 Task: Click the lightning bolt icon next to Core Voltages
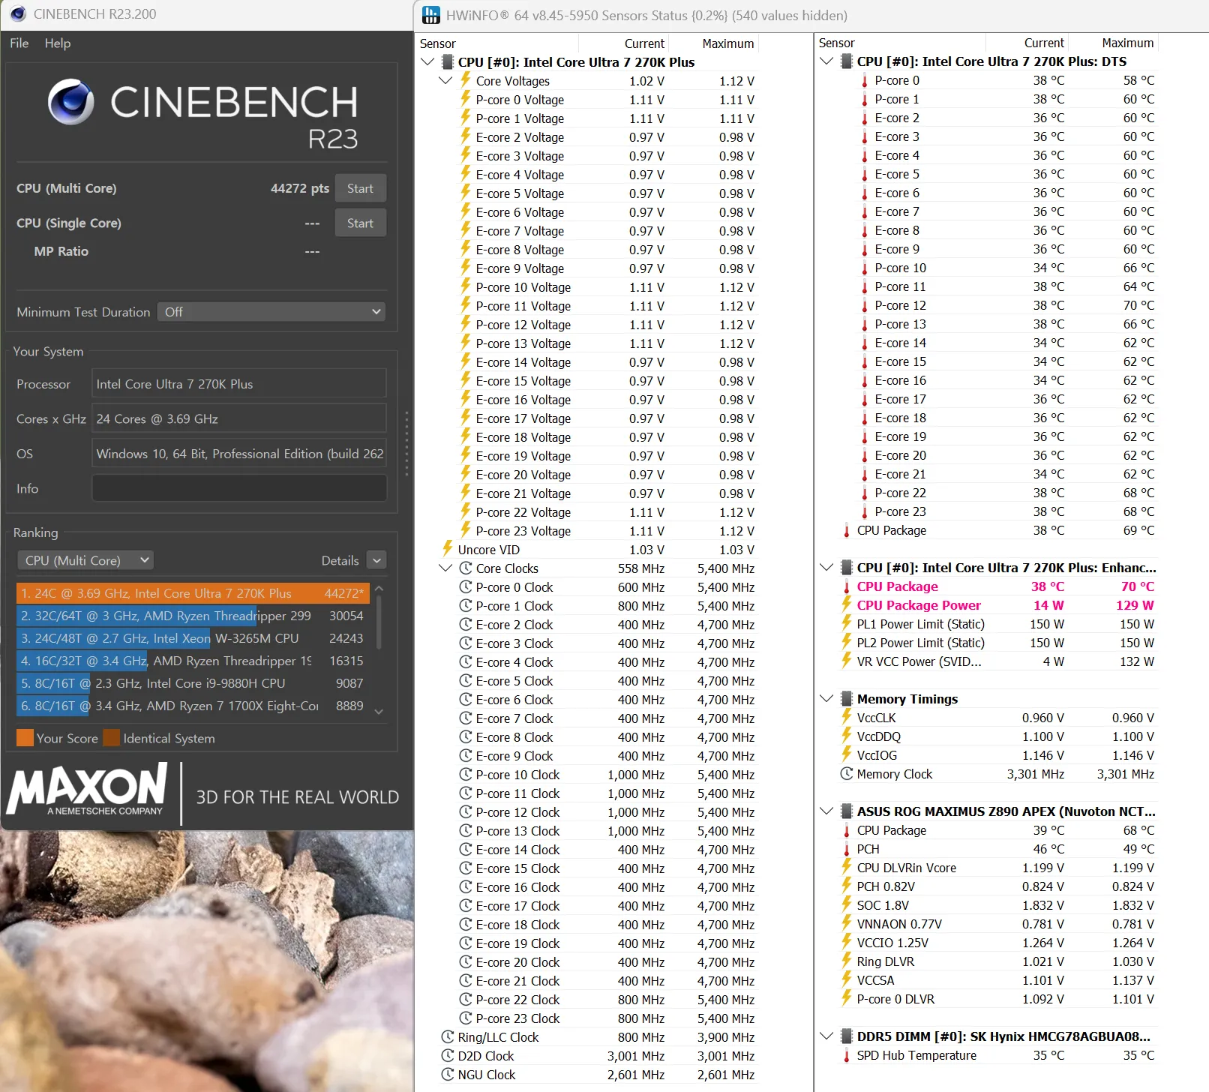coord(465,80)
